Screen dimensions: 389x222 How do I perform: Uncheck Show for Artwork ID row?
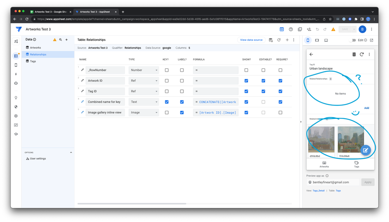pos(246,81)
